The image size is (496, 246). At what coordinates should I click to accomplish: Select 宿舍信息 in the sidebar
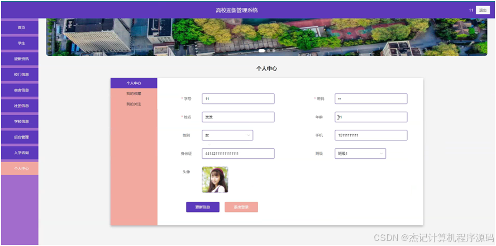pyautogui.click(x=20, y=90)
